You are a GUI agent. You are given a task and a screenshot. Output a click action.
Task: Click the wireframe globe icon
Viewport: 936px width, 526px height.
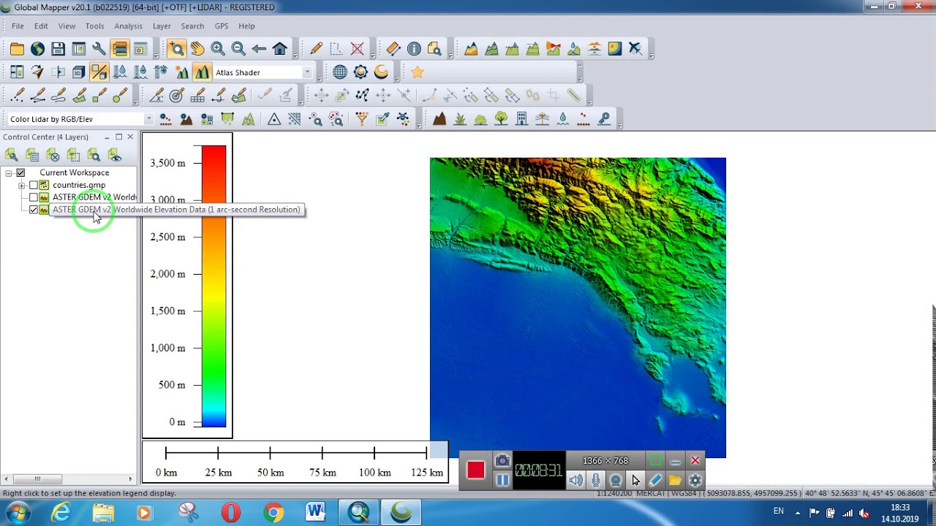340,72
